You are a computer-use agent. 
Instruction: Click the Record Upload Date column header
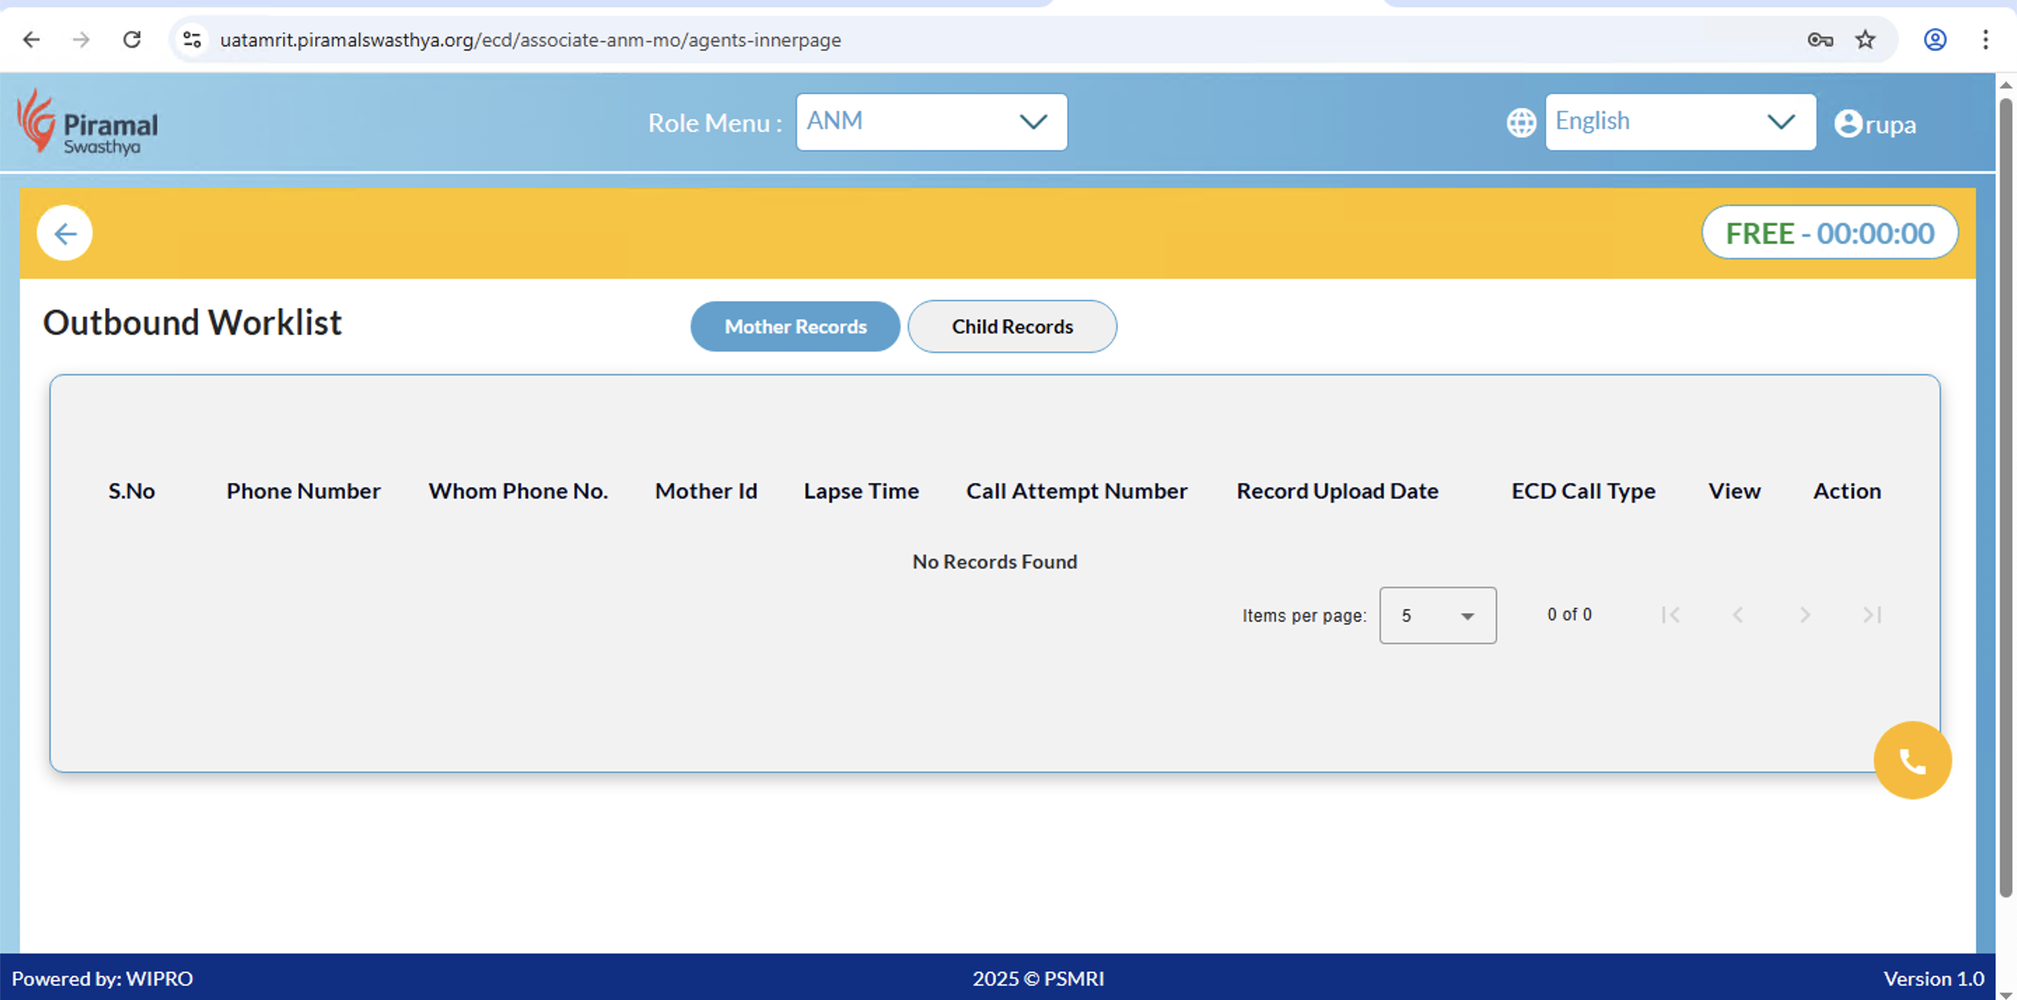1338,491
